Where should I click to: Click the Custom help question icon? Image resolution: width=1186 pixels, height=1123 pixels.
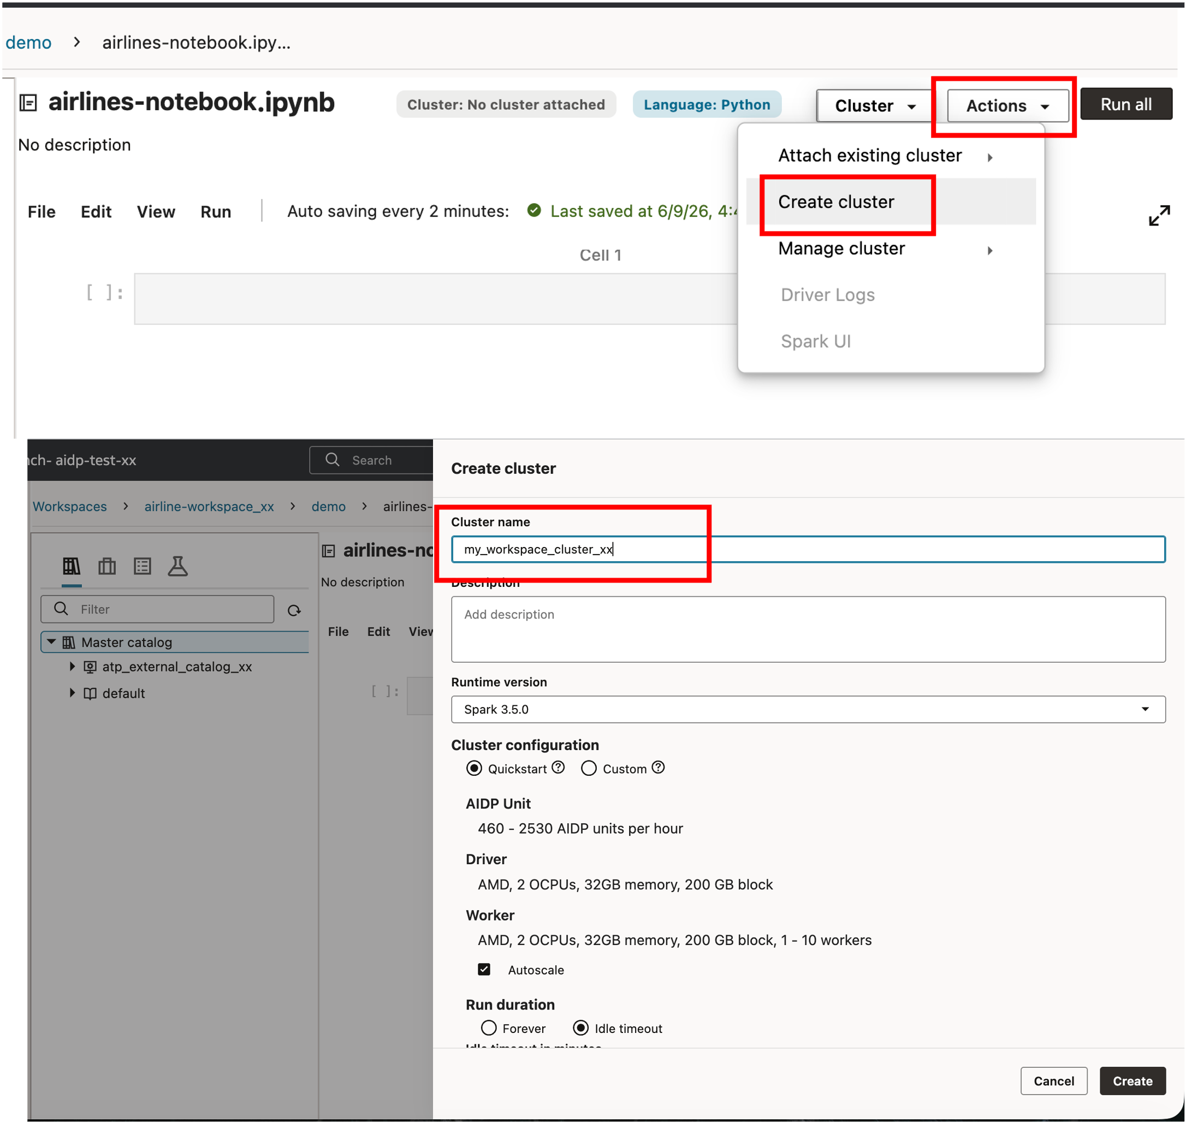(x=657, y=767)
